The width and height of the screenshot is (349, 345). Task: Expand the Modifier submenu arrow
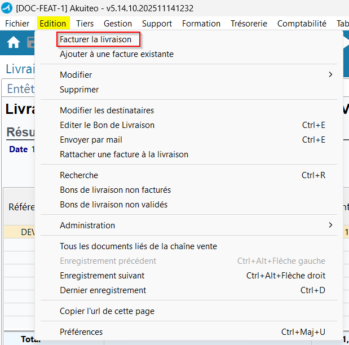(x=330, y=75)
